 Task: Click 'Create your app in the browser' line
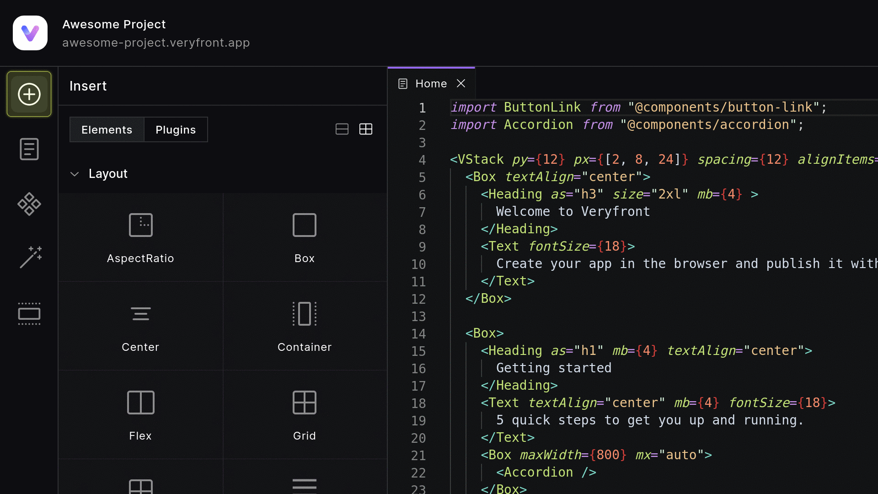(x=686, y=263)
